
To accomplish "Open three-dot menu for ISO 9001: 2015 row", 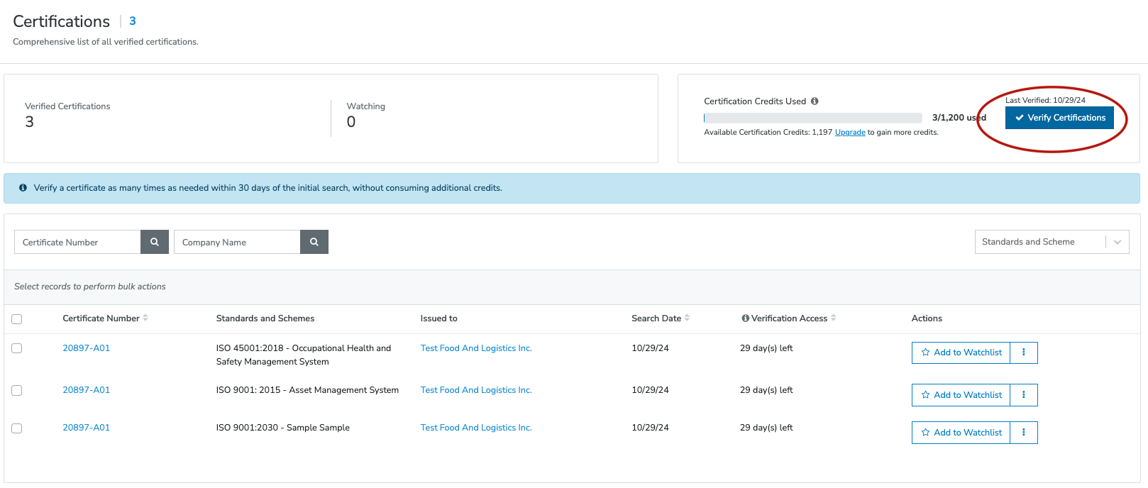I will [x=1023, y=395].
